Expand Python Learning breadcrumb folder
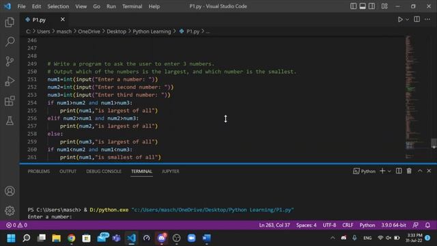This screenshot has height=246, width=437. pyautogui.click(x=152, y=31)
